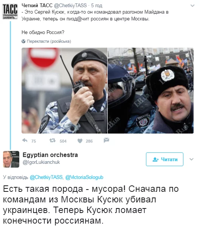Open the left photo with the radio
Screen dimensions: 200x227
(64, 91)
